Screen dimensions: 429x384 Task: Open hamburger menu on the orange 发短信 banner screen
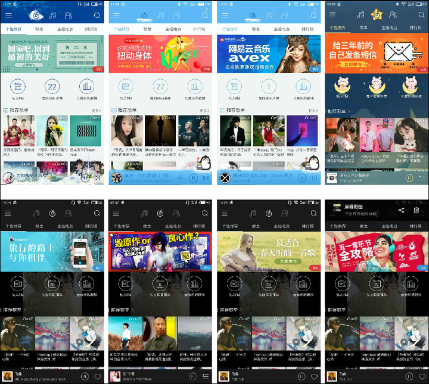[x=332, y=15]
